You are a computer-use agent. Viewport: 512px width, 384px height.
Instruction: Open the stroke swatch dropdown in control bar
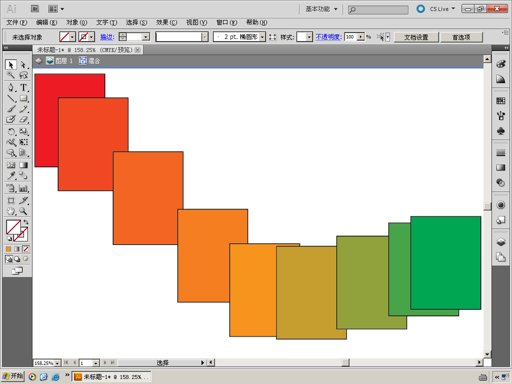coord(91,37)
